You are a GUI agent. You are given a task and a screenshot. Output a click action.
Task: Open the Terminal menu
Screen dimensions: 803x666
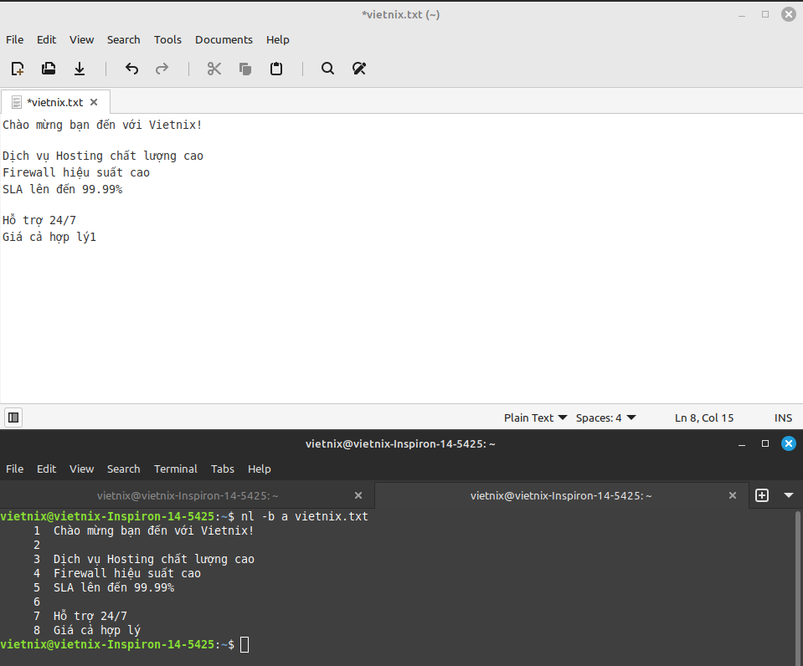(x=176, y=469)
